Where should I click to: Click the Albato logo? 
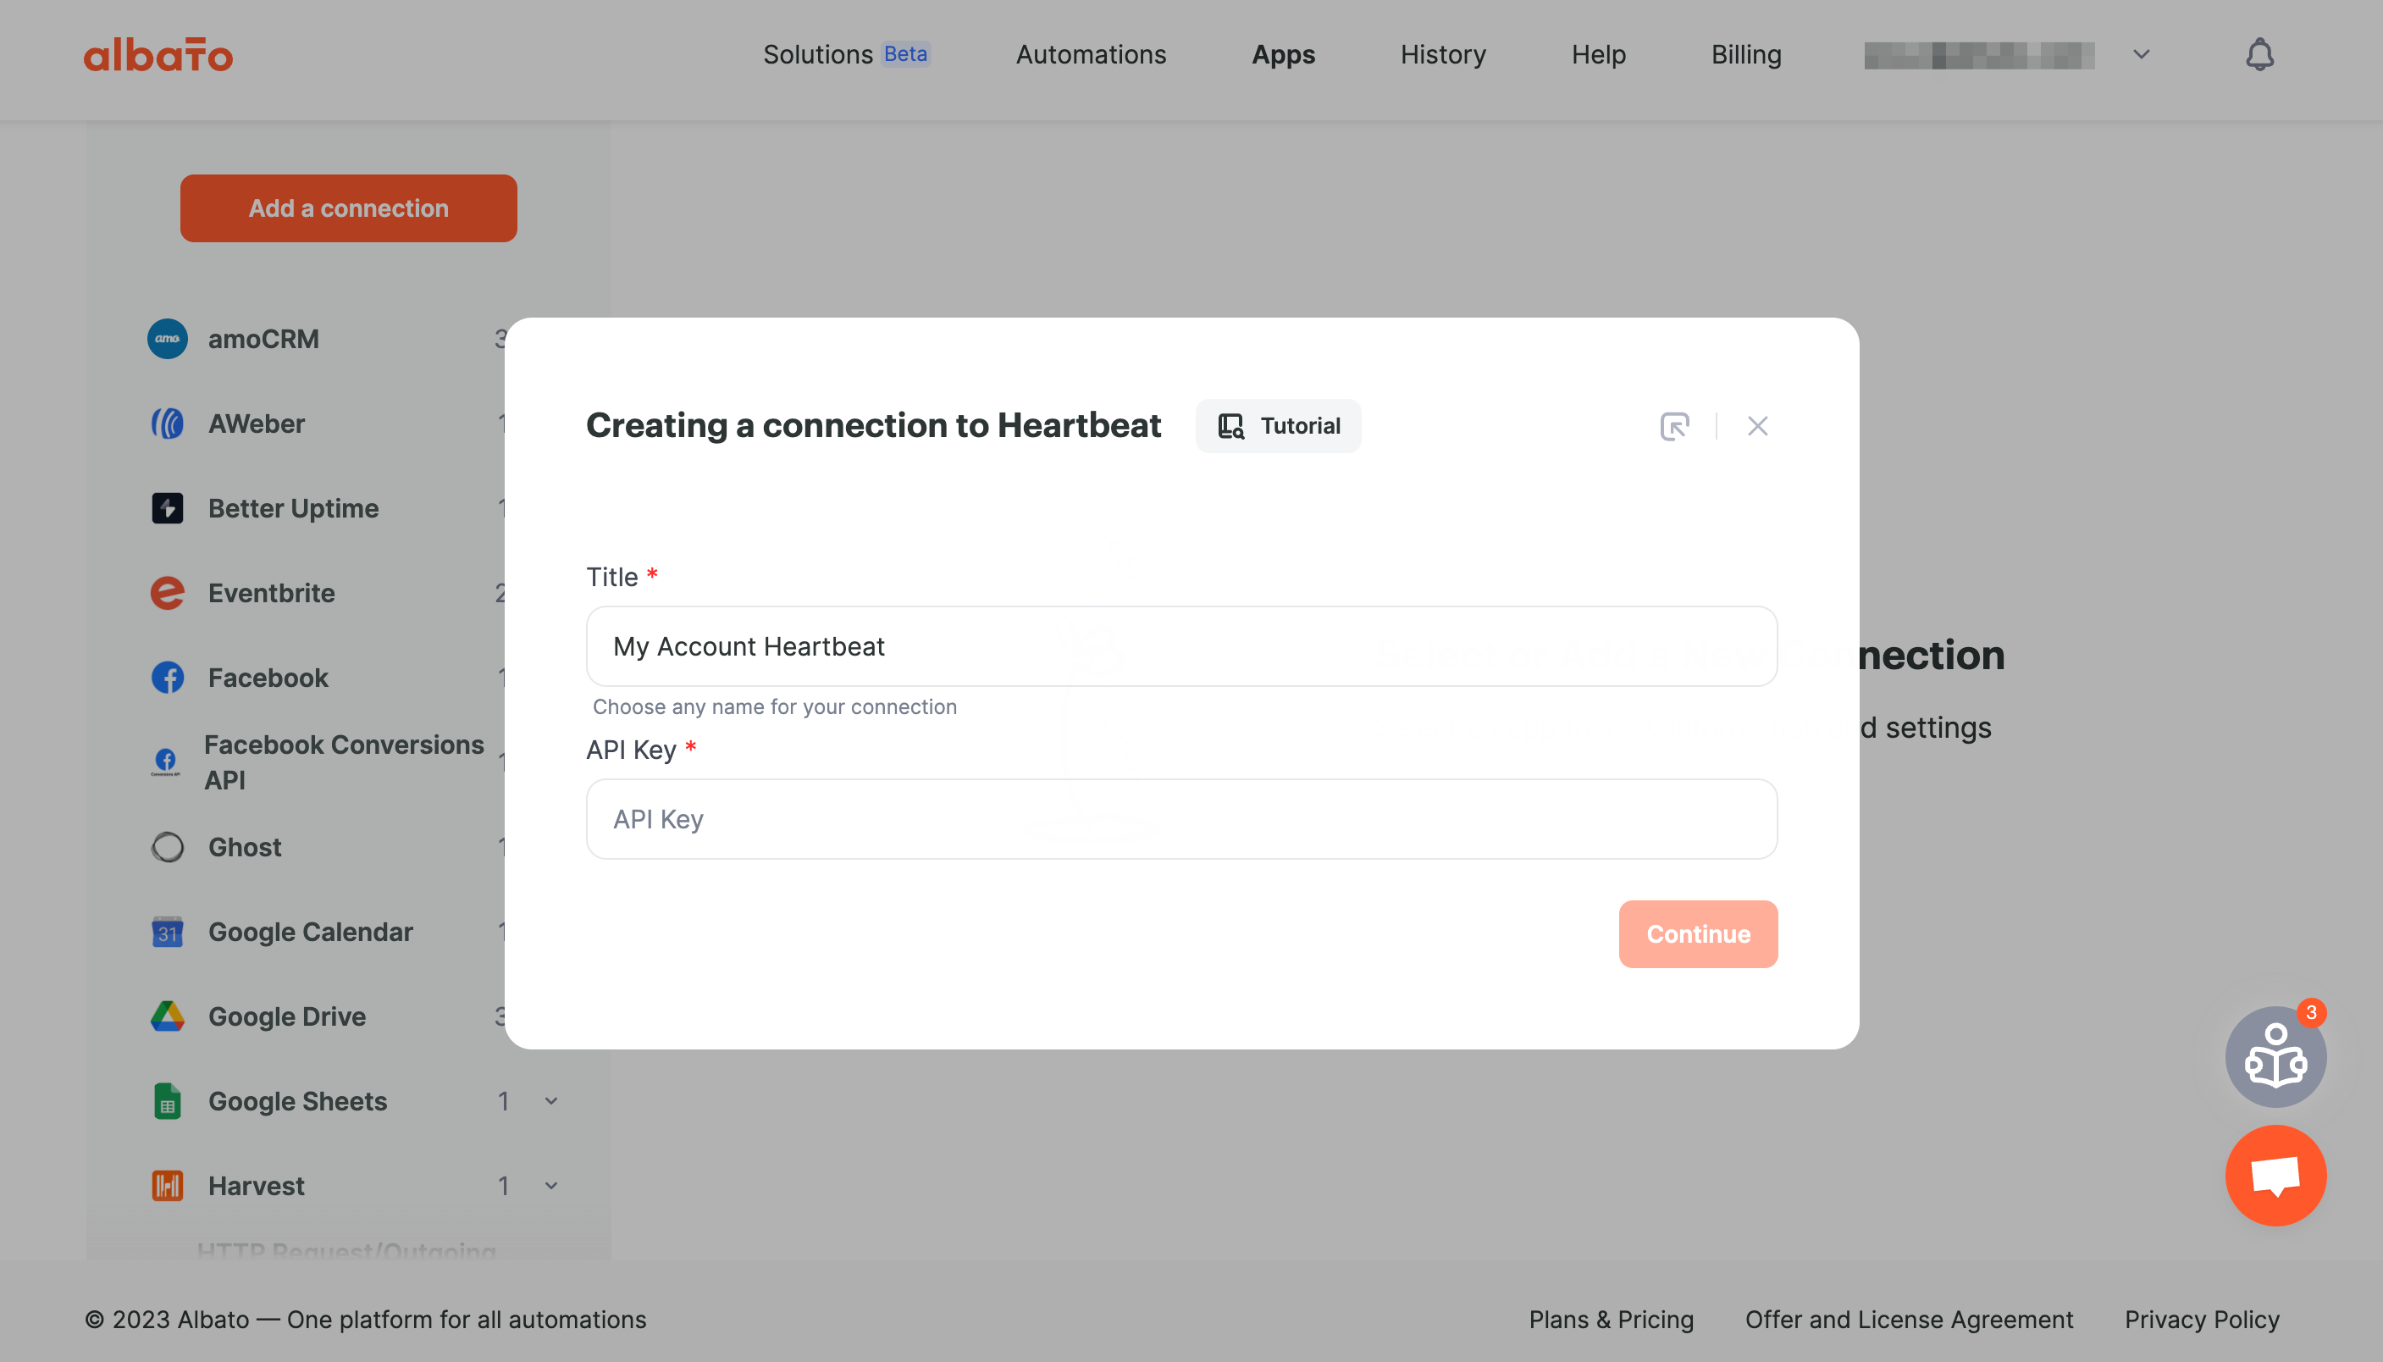(x=158, y=54)
